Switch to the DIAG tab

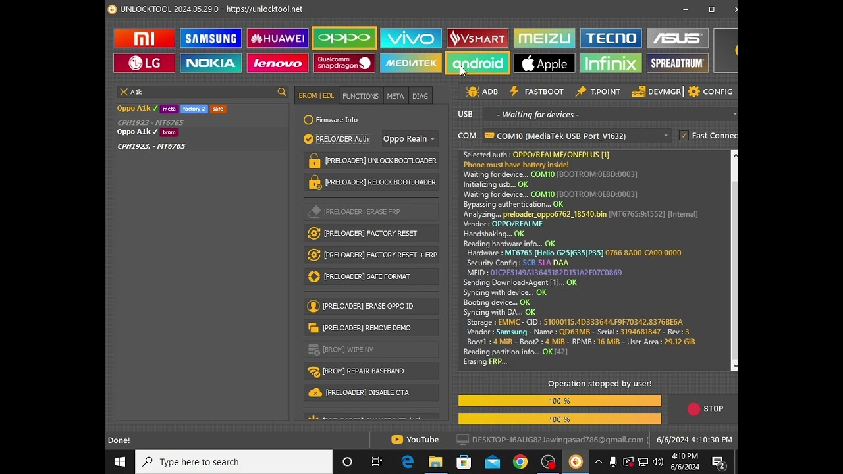(420, 96)
